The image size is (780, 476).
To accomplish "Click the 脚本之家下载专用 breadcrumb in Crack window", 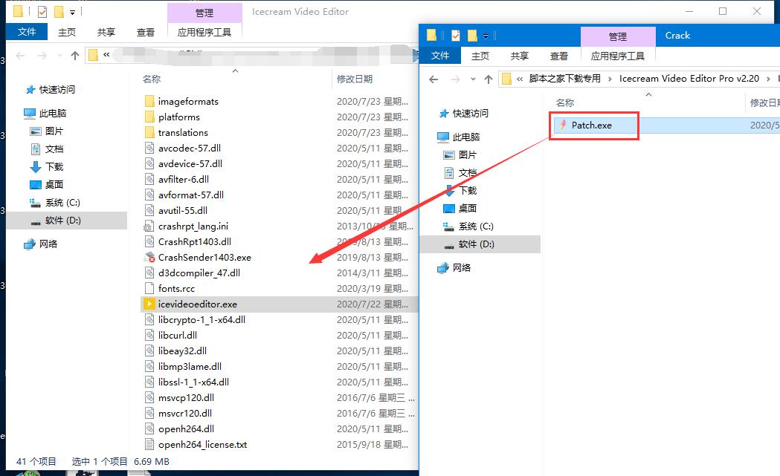I will [564, 79].
